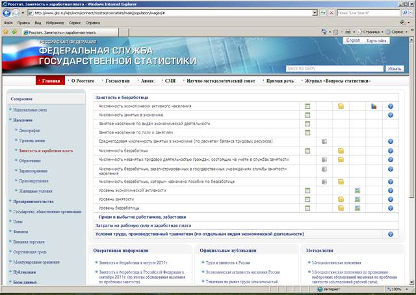Viewport: 416px width, 295px height.
Task: Open green map icon for Уровень экономической активности
Action: pyautogui.click(x=357, y=191)
